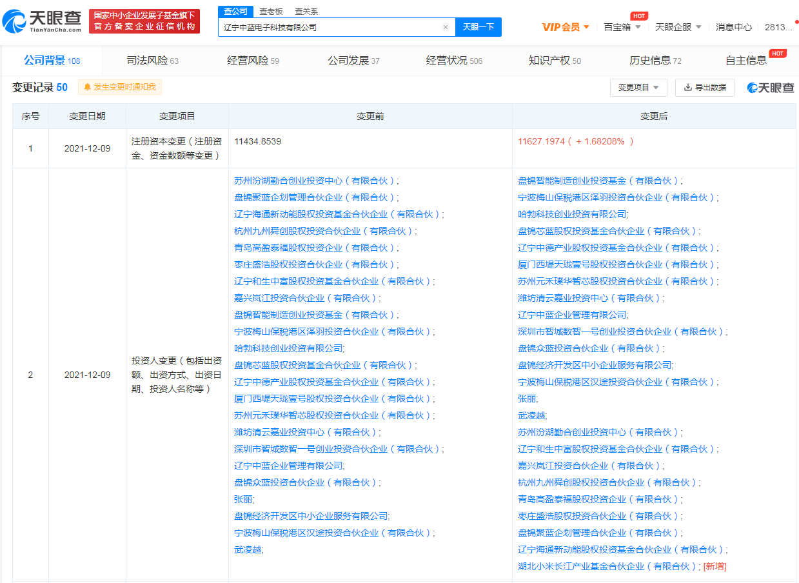Click the export data download icon
The image size is (799, 583).
tap(688, 88)
